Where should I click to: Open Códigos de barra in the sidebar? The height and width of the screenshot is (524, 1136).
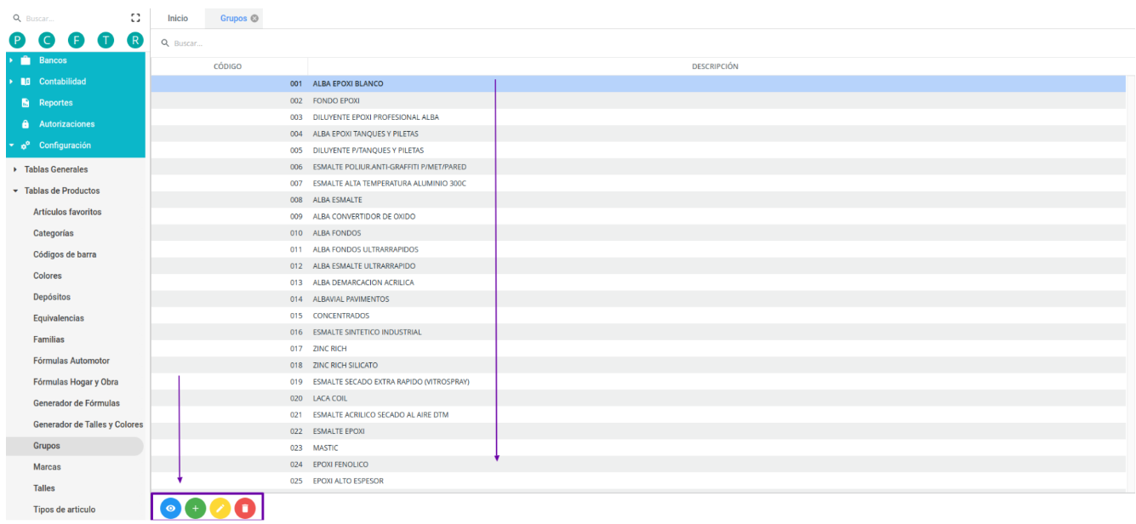coord(65,254)
